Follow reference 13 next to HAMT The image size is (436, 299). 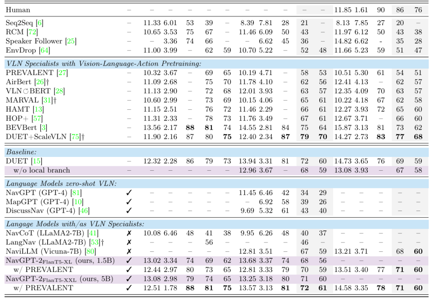click(x=38, y=109)
